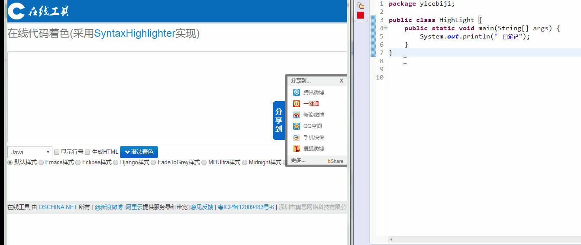Select the Eclipse样式 radio button
581x245 pixels.
78,162
